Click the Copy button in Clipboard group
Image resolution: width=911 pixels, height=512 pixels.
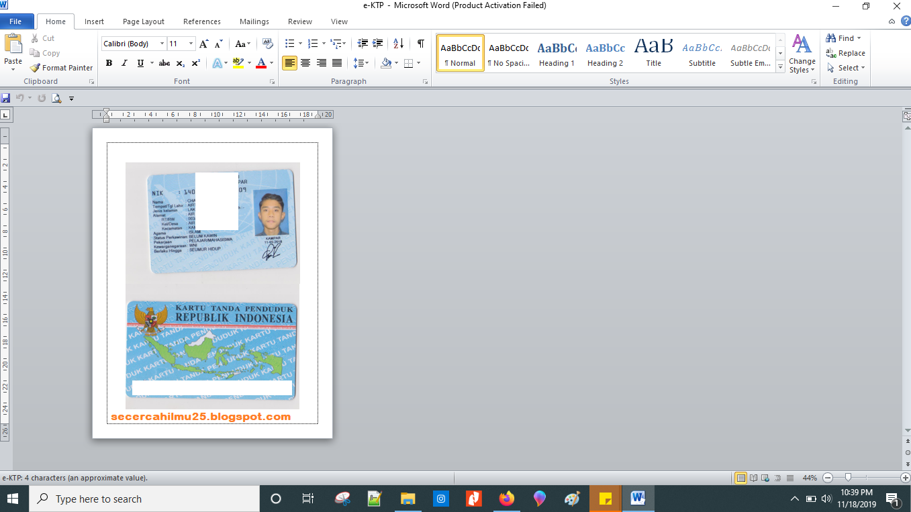click(45, 53)
